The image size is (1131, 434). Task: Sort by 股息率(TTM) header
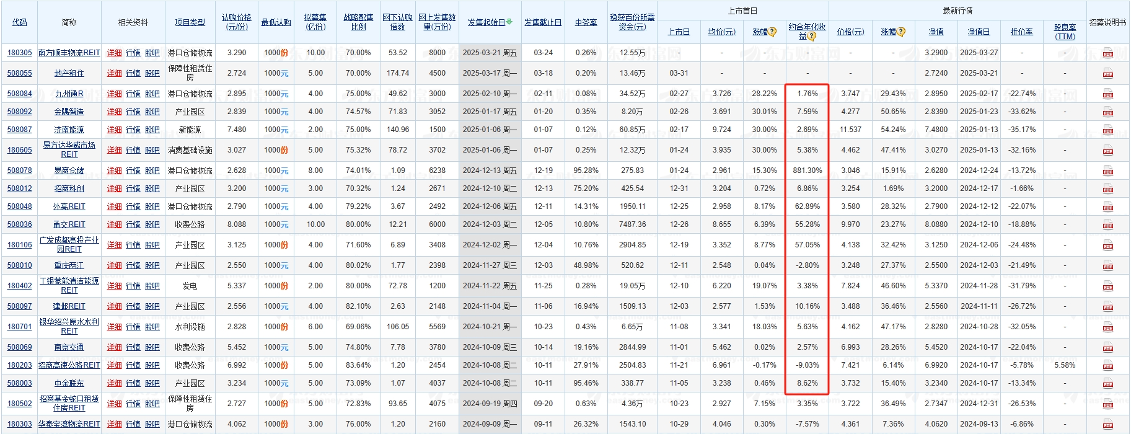pos(1065,32)
